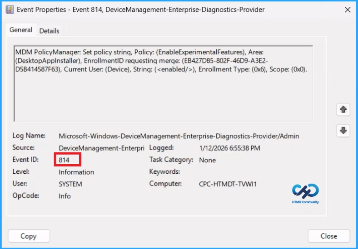The width and height of the screenshot is (358, 249).
Task: Click the Log Name label
Action: pyautogui.click(x=29, y=136)
